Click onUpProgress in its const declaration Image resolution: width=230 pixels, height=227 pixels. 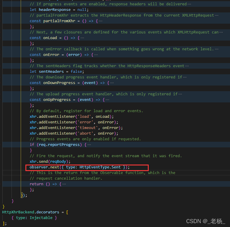pos(57,100)
